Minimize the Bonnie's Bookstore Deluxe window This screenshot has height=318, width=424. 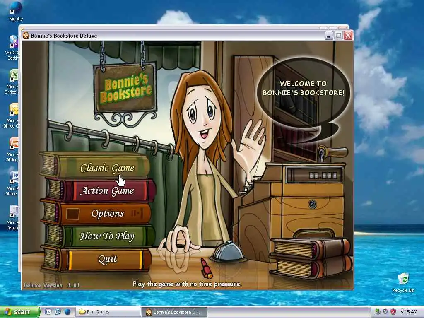(x=328, y=36)
